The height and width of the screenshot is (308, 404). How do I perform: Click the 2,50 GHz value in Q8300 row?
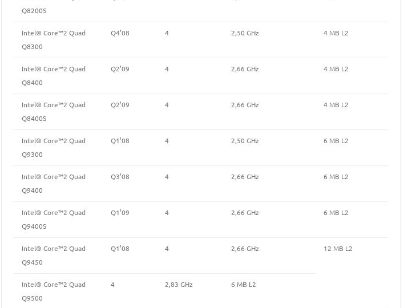[245, 33]
